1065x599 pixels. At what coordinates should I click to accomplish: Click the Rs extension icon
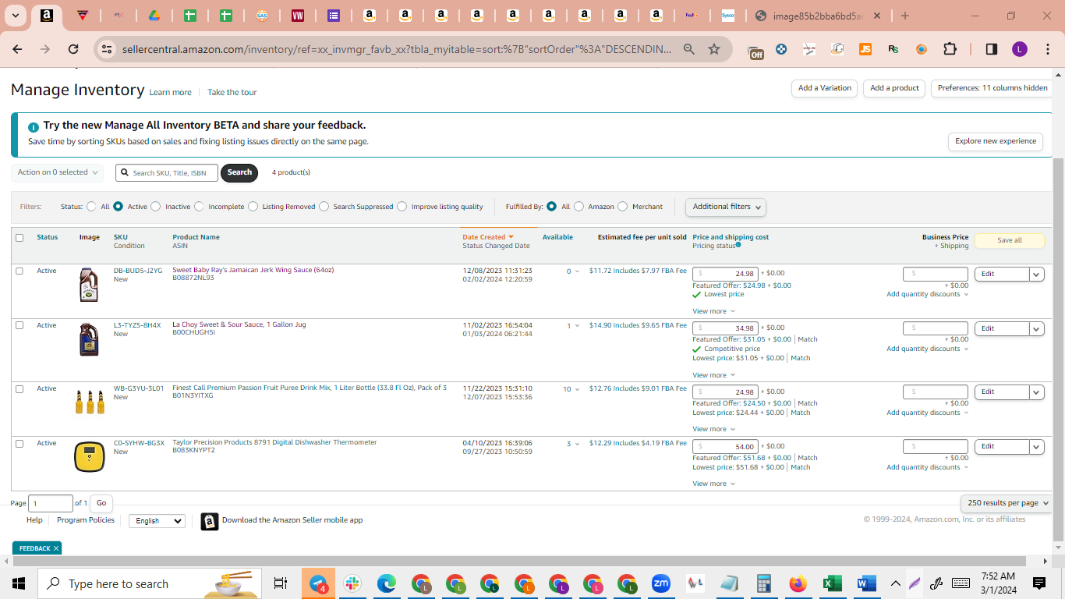point(893,49)
